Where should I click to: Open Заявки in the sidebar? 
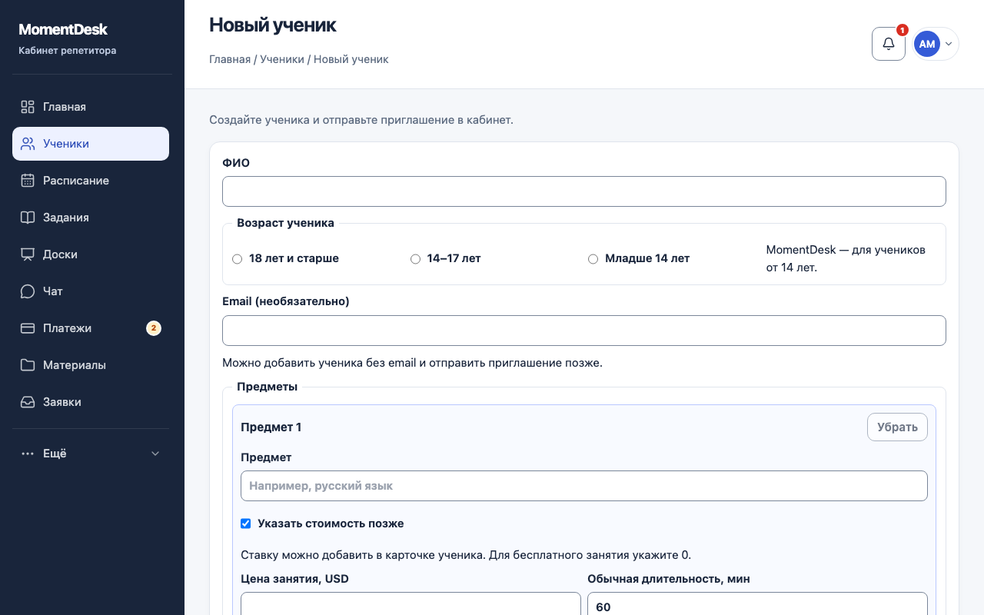91,402
